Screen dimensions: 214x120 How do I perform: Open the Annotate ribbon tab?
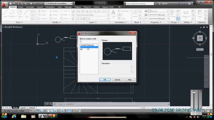click(x=30, y=7)
